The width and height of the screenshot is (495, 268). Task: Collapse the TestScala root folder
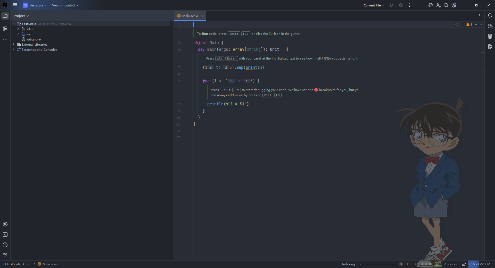click(x=14, y=24)
